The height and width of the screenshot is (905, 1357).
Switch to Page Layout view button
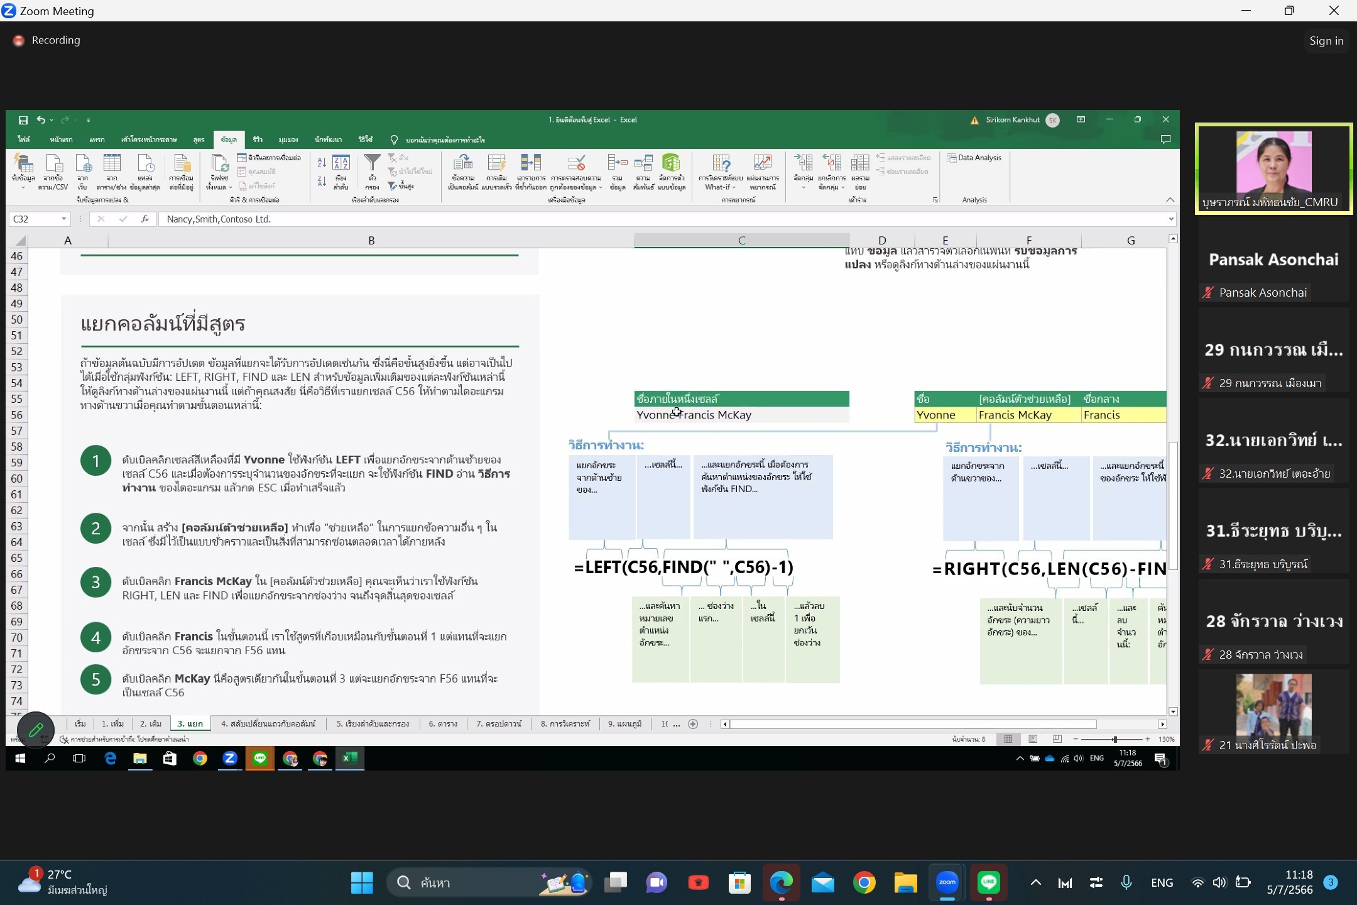pyautogui.click(x=1033, y=739)
